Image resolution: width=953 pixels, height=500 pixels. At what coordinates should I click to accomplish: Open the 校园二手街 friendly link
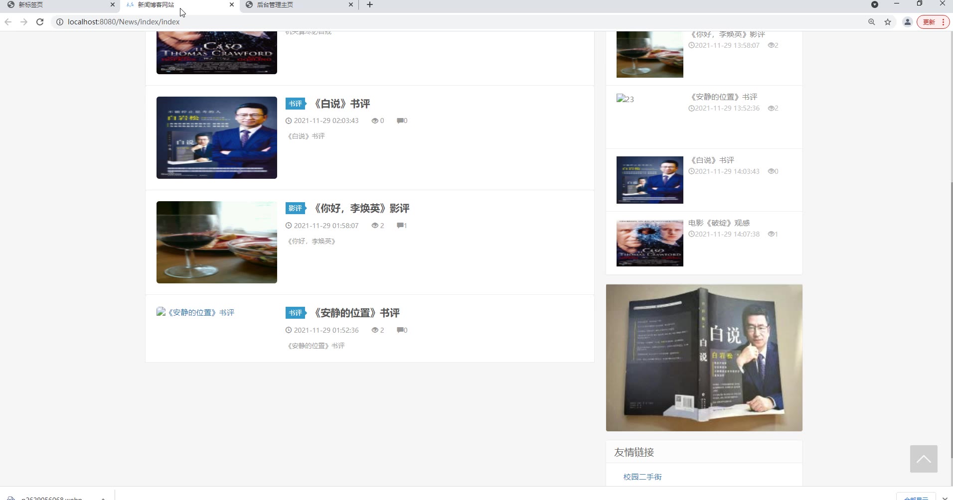tap(642, 477)
